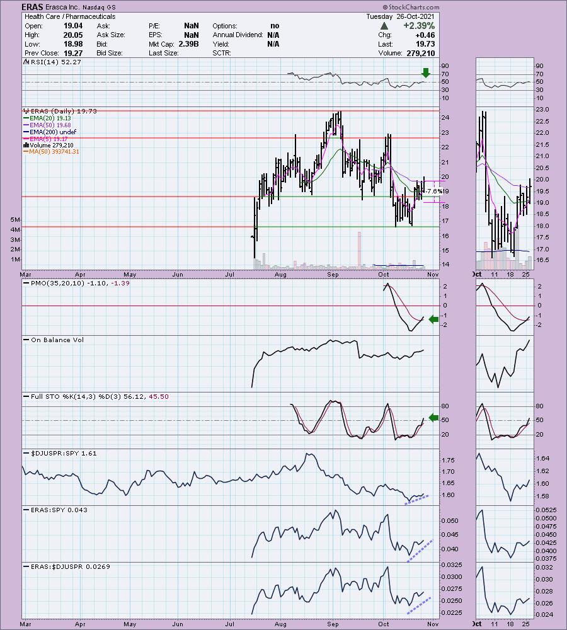Click the Erasca Inc. company name
567x630 pixels.
[x=63, y=7]
